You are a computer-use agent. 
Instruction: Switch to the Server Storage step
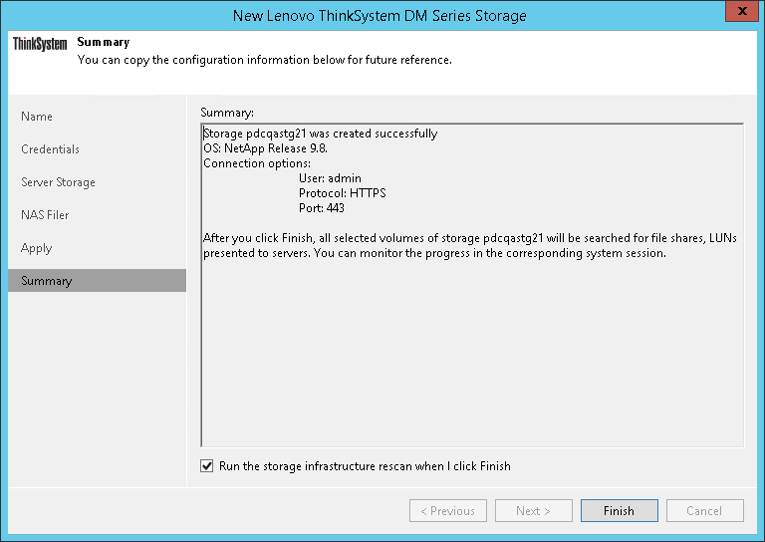point(58,182)
